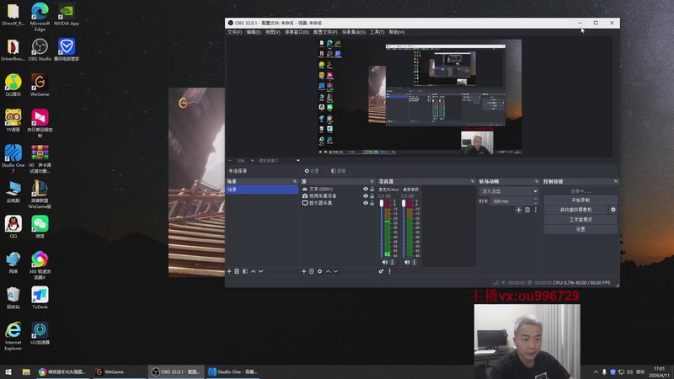Screen dimensions: 674x379
Task: Undock the Scene Transitions panel header icon
Action: coord(537,182)
